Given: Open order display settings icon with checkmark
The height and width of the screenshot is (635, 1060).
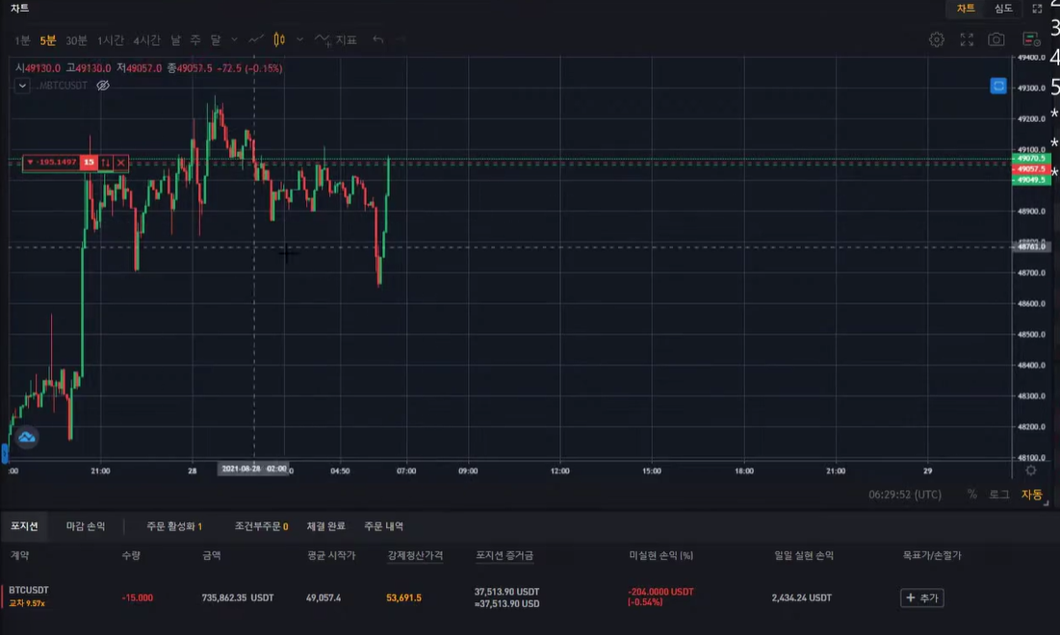Looking at the screenshot, I should tap(1031, 39).
